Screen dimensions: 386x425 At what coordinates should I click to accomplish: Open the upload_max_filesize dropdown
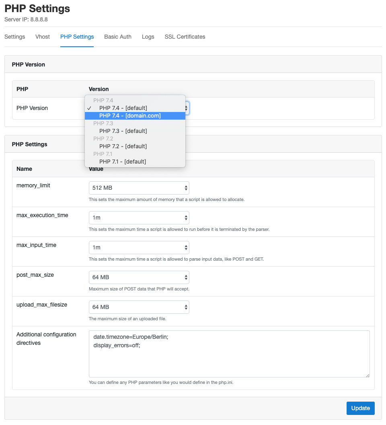pos(139,307)
